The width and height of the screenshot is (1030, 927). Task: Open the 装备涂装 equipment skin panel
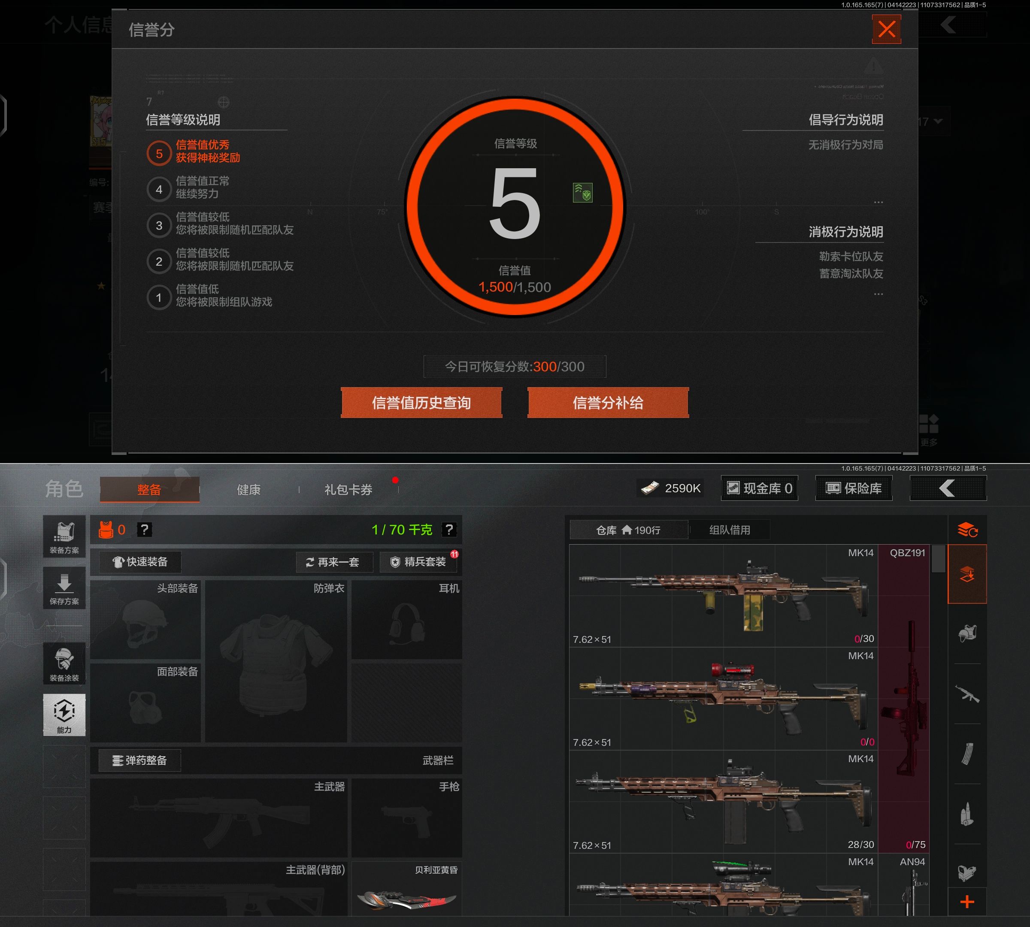(64, 663)
